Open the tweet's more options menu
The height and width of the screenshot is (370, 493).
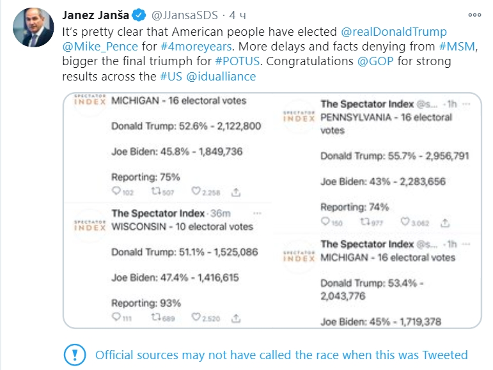tap(474, 14)
